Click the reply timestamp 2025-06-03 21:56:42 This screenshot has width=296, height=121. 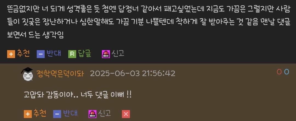pyautogui.click(x=133, y=74)
